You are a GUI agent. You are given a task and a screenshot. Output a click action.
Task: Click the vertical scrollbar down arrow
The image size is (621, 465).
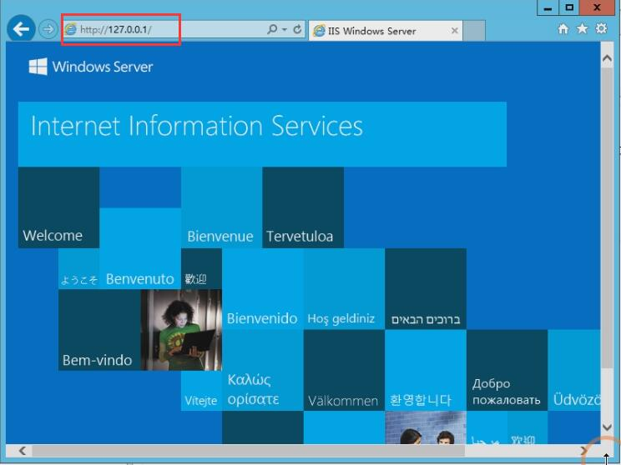[607, 427]
